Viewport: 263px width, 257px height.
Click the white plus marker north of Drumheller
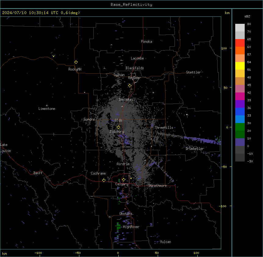point(187,115)
